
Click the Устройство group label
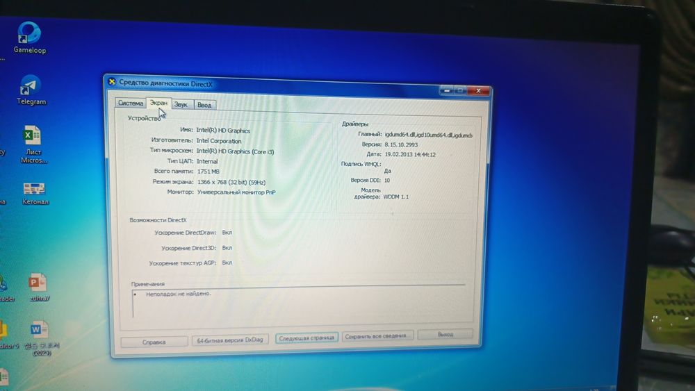point(144,118)
